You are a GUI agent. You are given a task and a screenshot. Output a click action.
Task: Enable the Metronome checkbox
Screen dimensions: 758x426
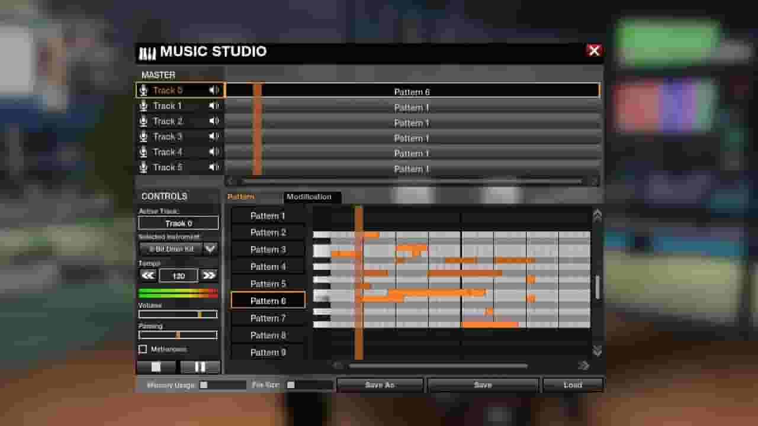(143, 349)
